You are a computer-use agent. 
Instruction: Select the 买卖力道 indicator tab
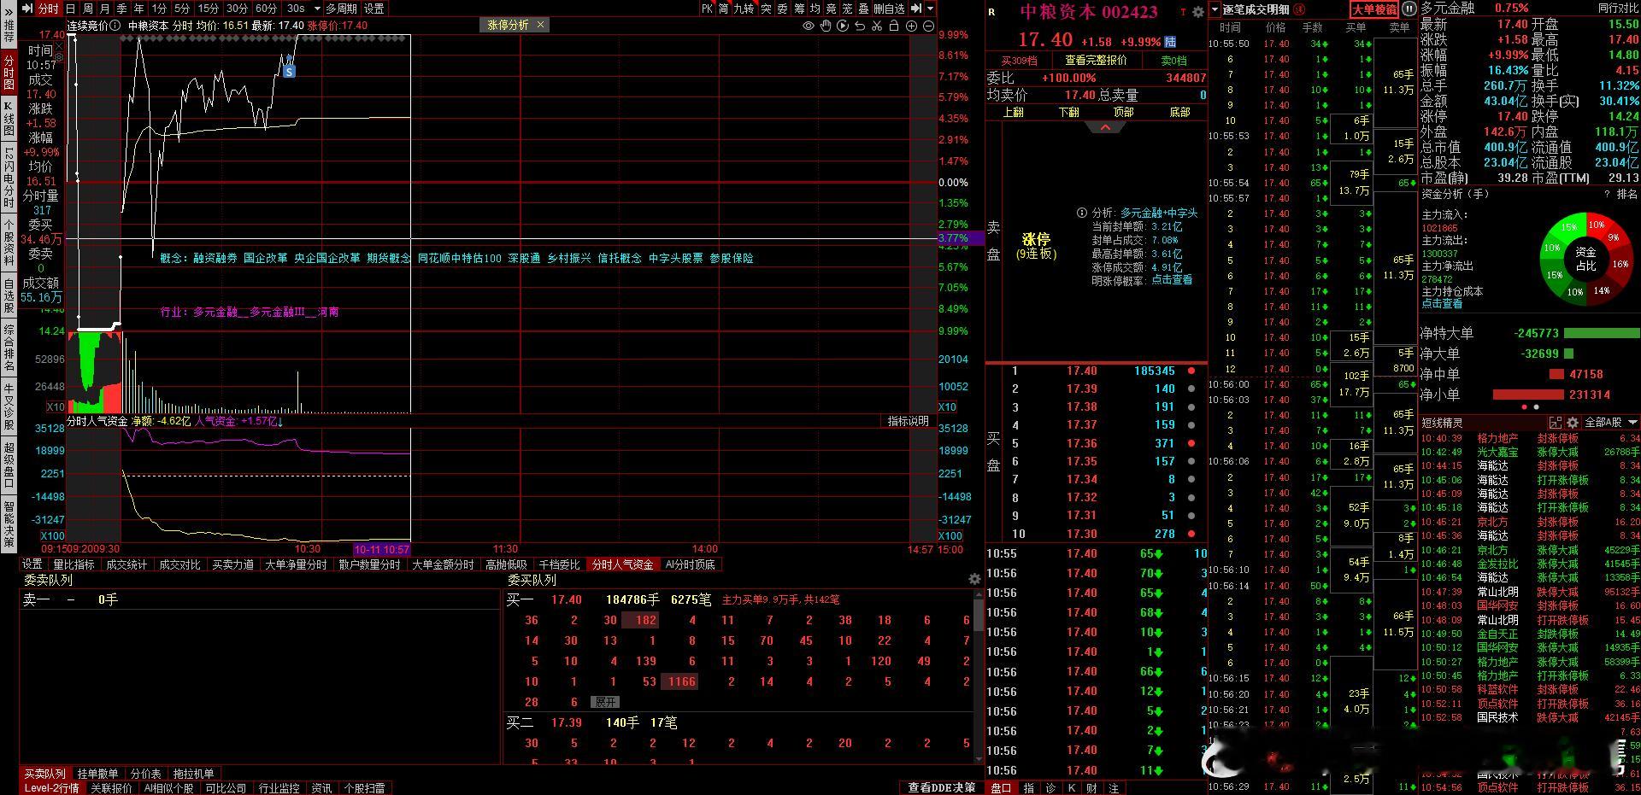click(233, 564)
